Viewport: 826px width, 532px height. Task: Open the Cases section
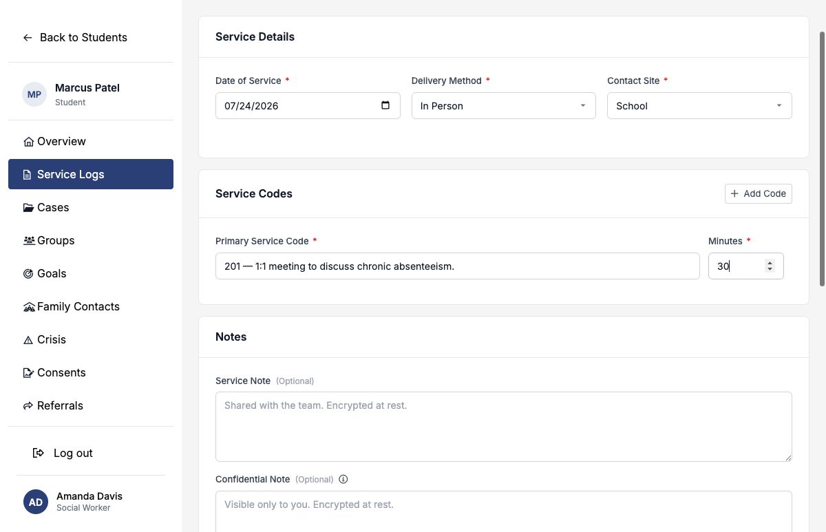tap(91, 207)
